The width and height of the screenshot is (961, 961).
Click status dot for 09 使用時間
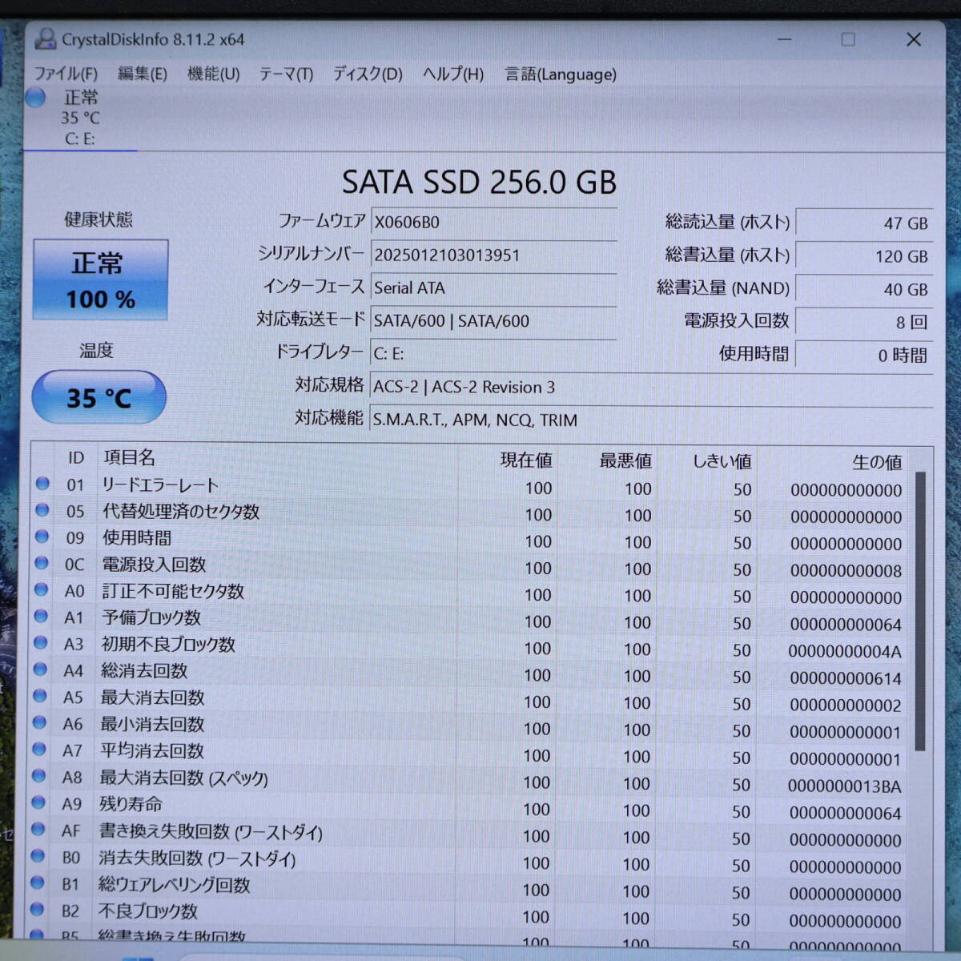pos(42,537)
